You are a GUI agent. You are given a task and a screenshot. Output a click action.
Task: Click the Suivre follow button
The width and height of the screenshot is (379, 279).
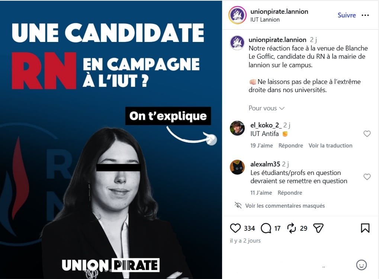(x=347, y=15)
